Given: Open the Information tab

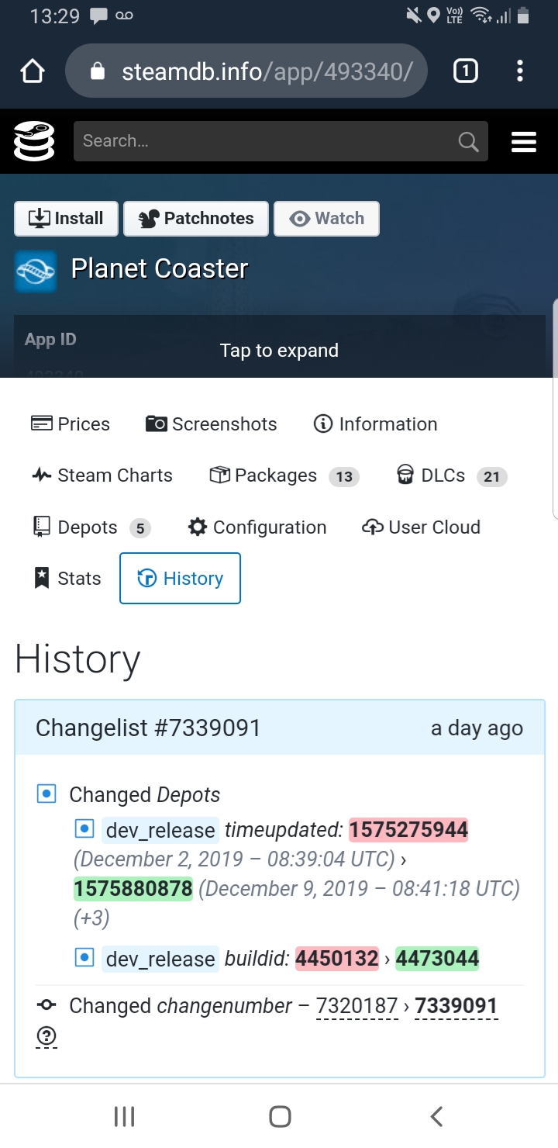Looking at the screenshot, I should [x=375, y=424].
